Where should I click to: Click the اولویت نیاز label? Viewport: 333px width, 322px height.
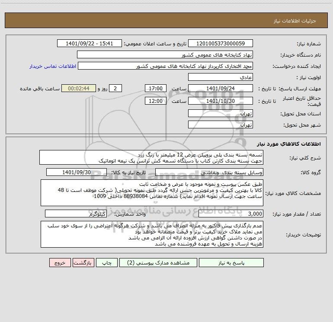309,78
